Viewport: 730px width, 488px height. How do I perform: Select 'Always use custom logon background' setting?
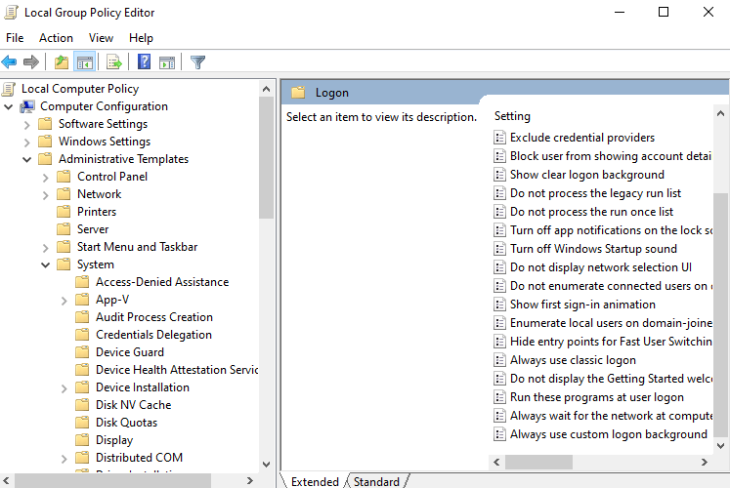click(609, 434)
